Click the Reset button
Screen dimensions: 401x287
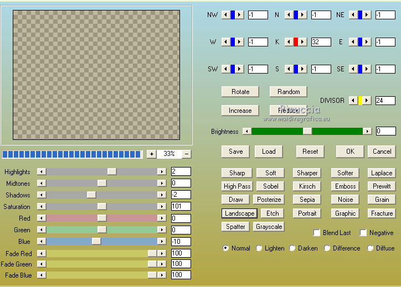tap(310, 152)
